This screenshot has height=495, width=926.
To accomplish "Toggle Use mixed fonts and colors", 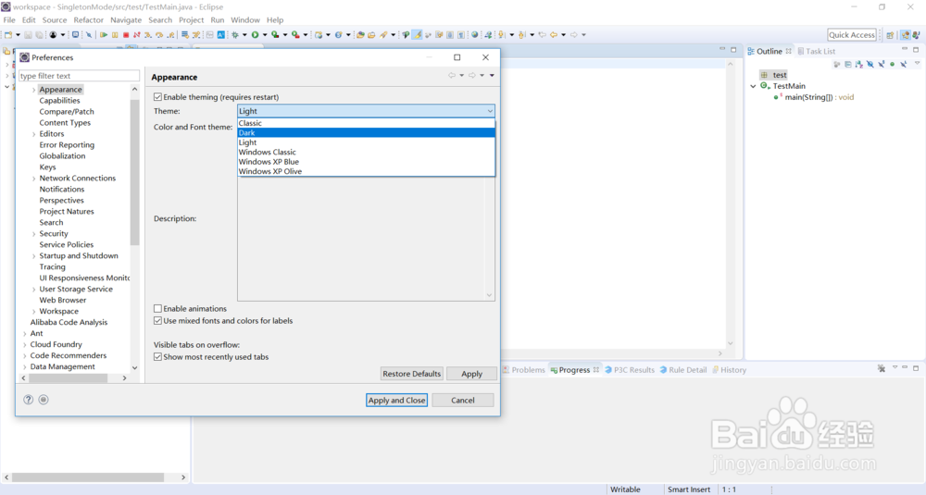I will 157,321.
